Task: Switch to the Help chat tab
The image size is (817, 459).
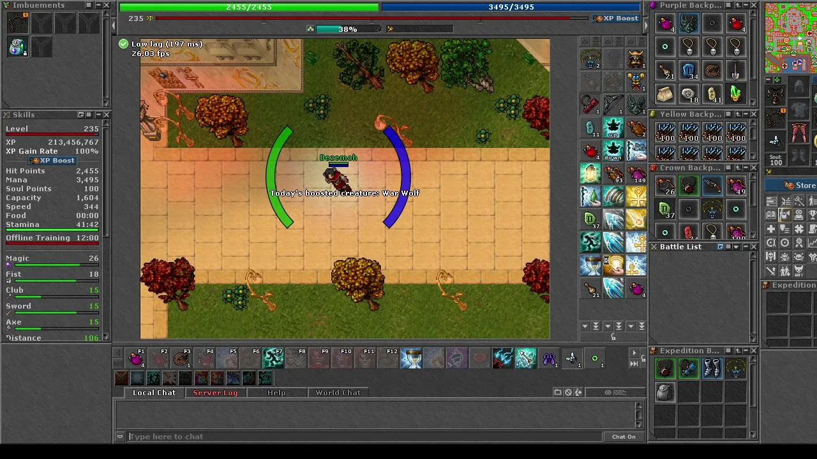Action: click(x=276, y=393)
